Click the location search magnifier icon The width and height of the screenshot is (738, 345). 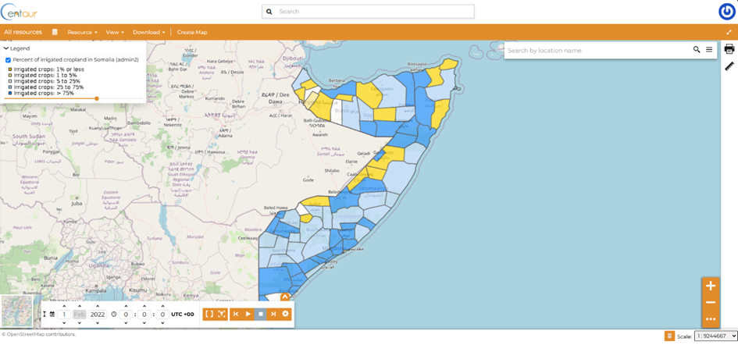697,50
